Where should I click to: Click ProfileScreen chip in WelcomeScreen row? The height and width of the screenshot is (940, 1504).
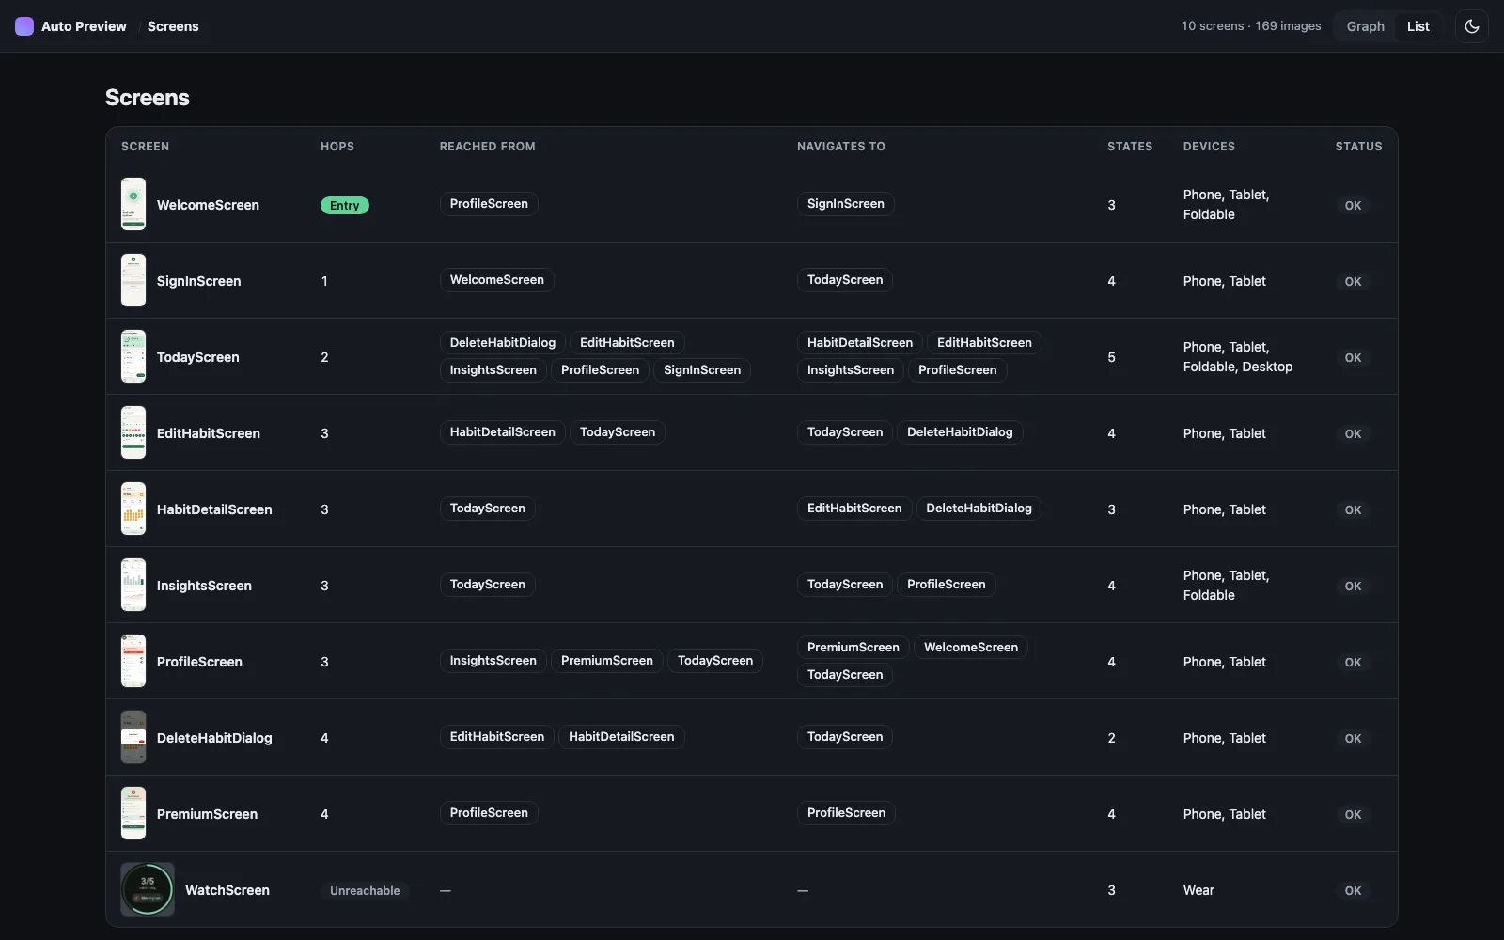pyautogui.click(x=489, y=204)
